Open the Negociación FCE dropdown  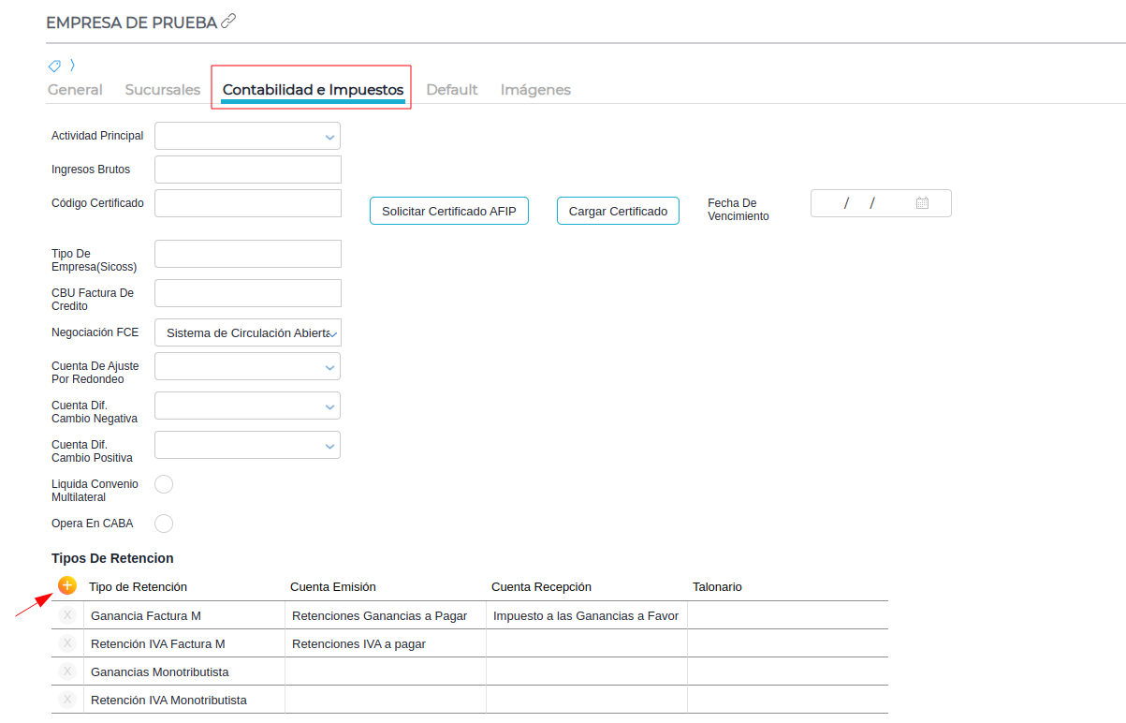pos(247,332)
